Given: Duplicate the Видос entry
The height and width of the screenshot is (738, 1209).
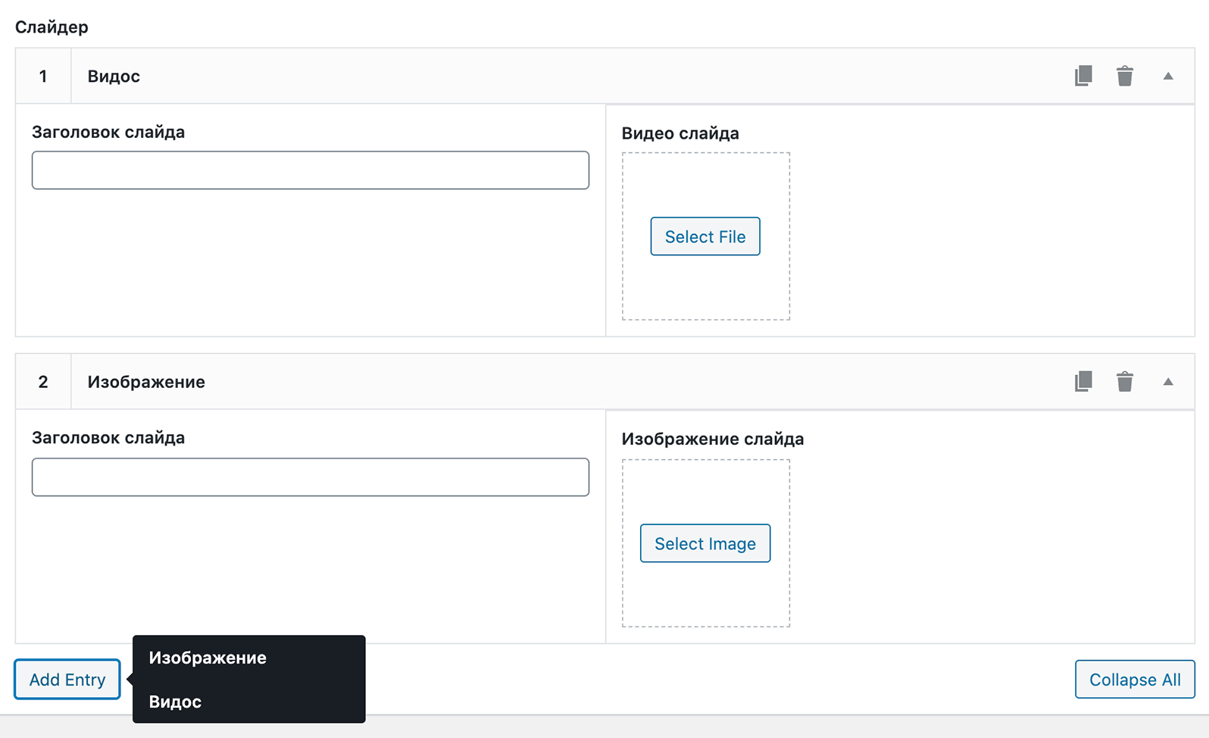Looking at the screenshot, I should pyautogui.click(x=1083, y=76).
